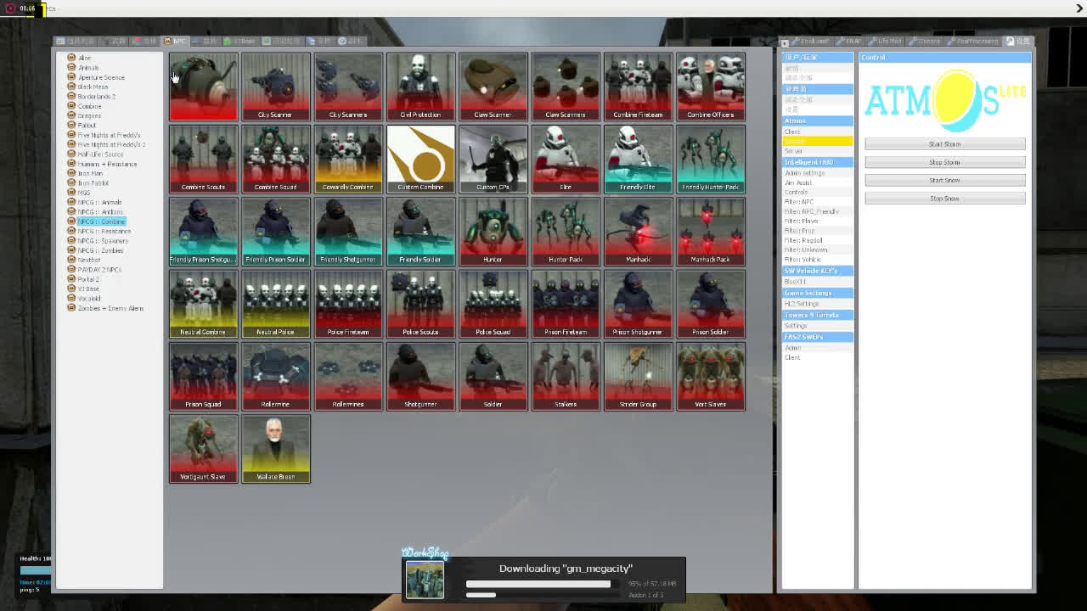The width and height of the screenshot is (1087, 611).
Task: Spawn the Shotgunner NPC
Action: 420,376
